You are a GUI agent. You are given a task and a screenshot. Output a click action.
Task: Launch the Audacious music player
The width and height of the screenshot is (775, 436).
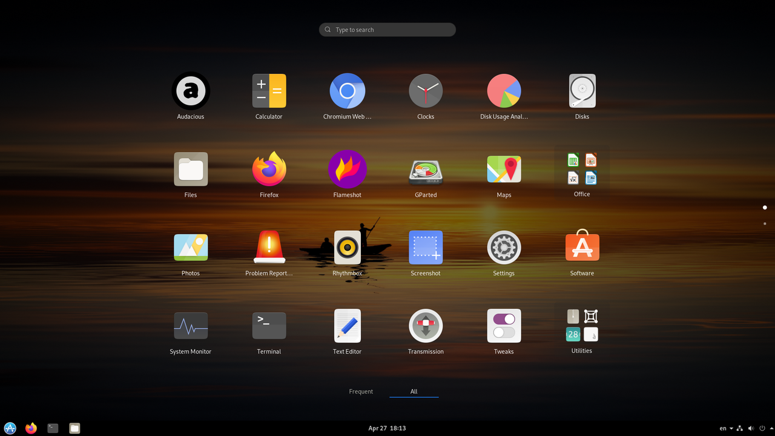[x=191, y=91]
